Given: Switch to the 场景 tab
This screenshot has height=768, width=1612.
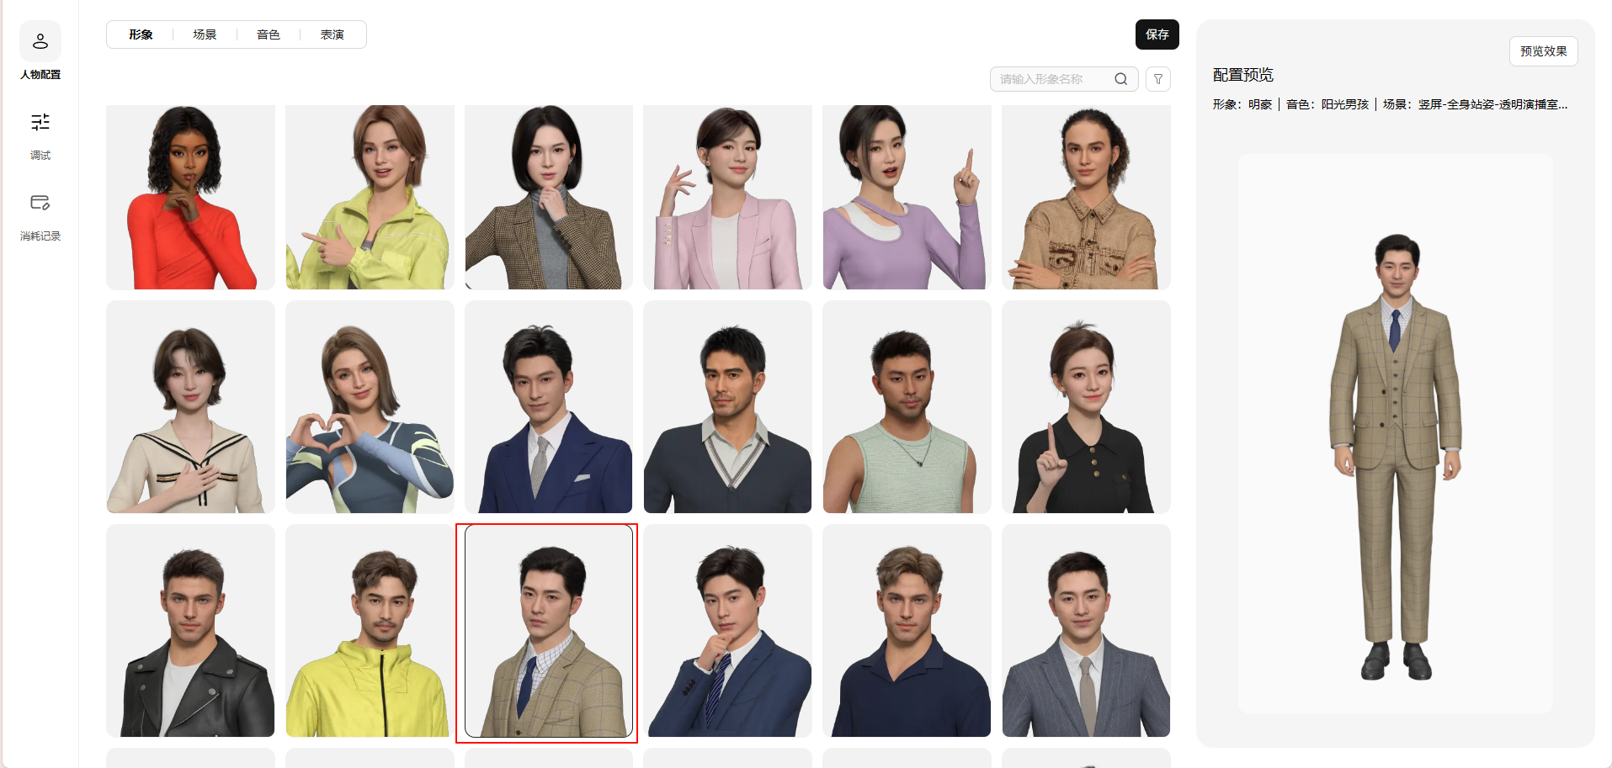Looking at the screenshot, I should [x=205, y=34].
